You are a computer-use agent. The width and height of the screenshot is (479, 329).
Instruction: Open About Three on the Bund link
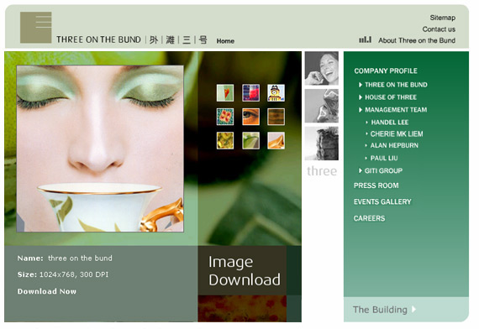pyautogui.click(x=417, y=40)
